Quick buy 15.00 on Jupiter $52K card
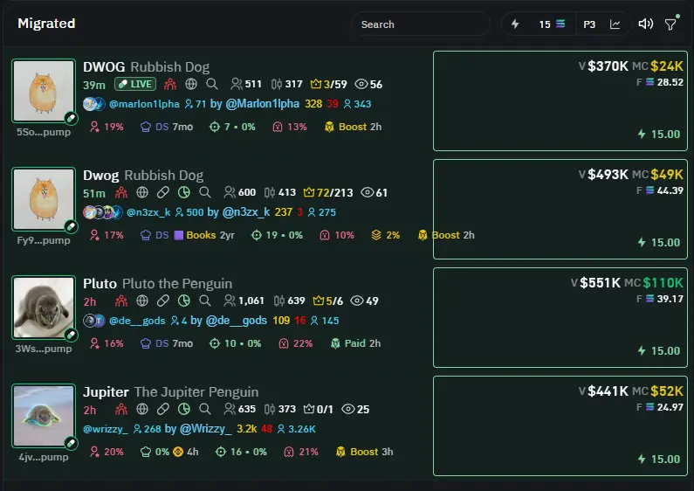Image resolution: width=694 pixels, height=491 pixels. (x=659, y=459)
